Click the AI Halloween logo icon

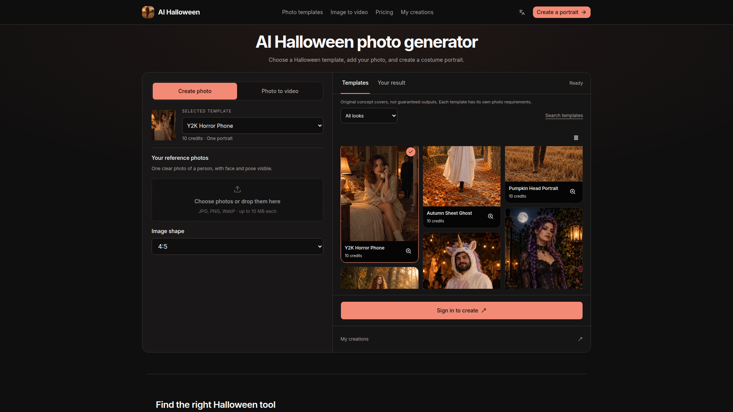click(x=148, y=12)
